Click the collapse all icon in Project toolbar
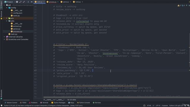 [x=24, y=2]
